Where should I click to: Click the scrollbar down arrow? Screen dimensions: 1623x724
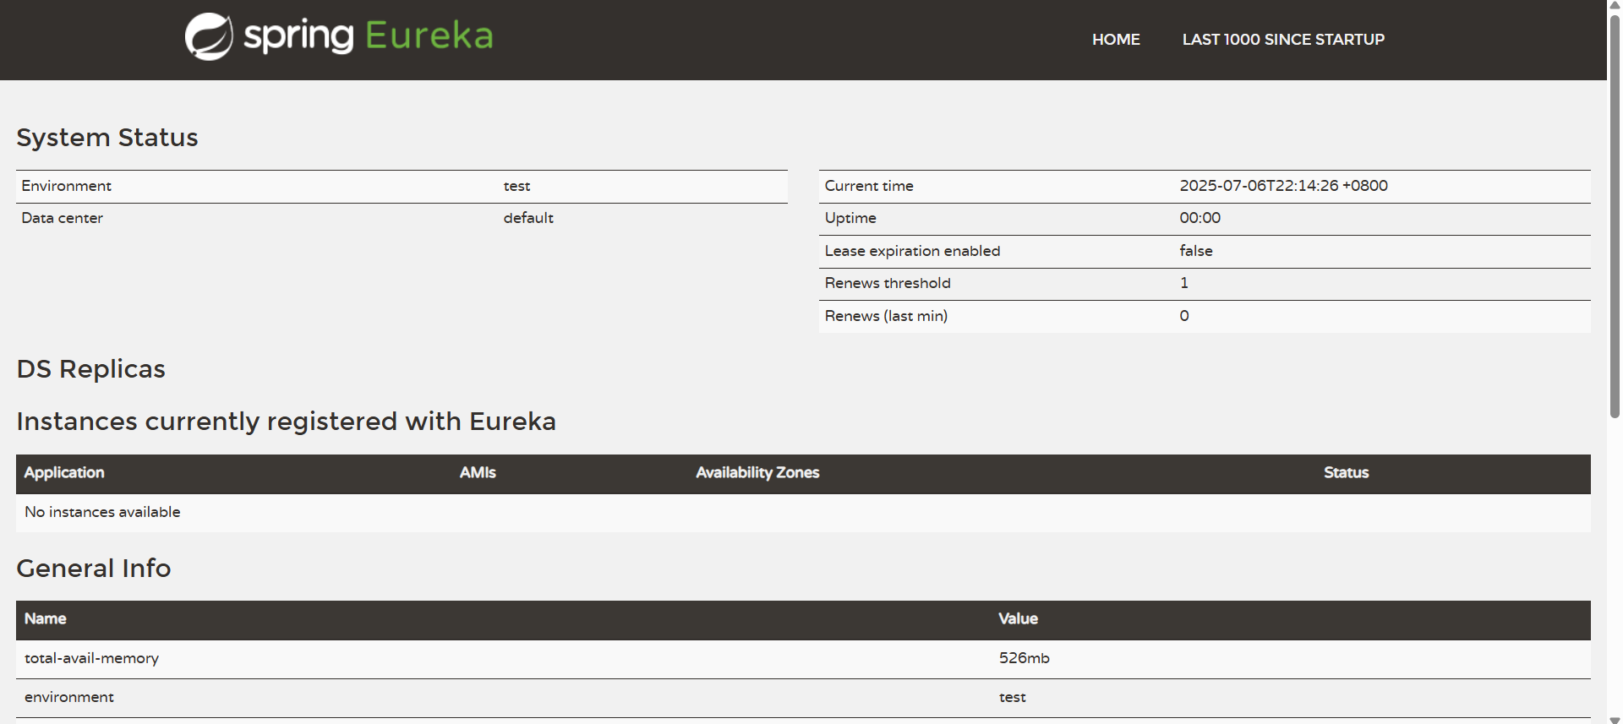(1615, 719)
